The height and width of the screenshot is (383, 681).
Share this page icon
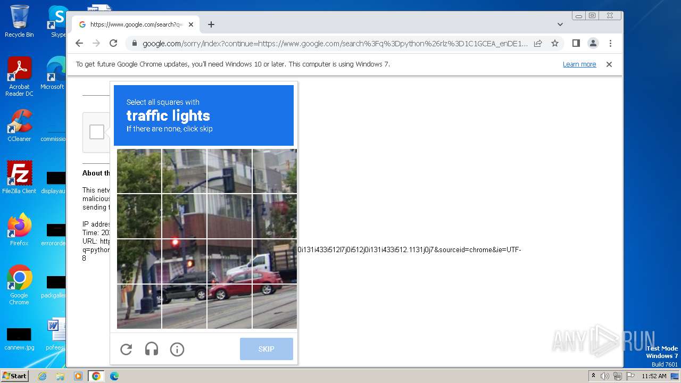tap(538, 43)
